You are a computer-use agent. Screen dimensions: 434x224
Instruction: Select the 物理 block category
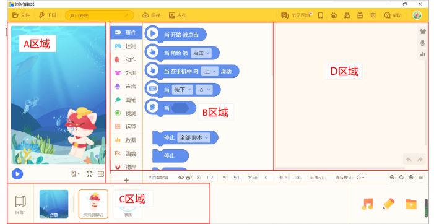(x=126, y=166)
